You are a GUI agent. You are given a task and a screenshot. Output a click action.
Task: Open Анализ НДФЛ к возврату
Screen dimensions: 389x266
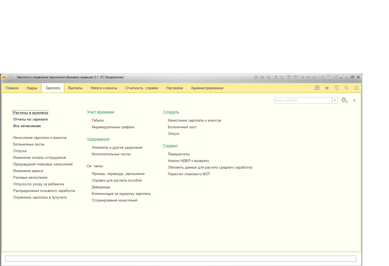[188, 161]
